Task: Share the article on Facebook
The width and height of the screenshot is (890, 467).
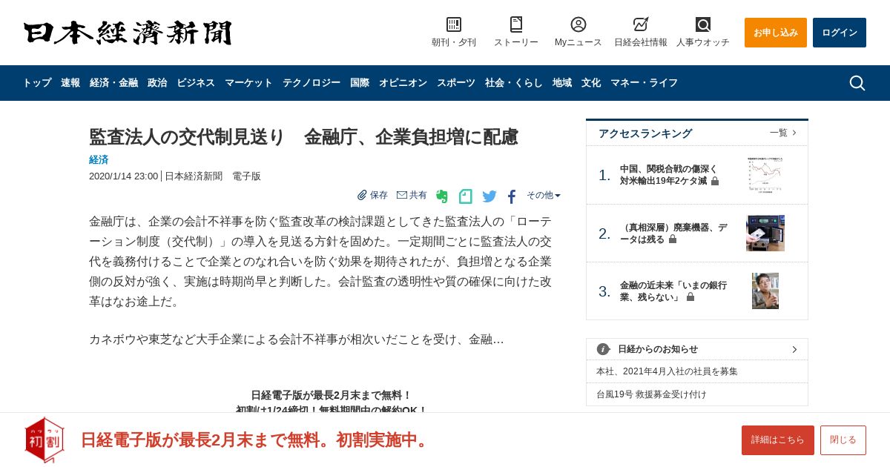Action: 512,196
